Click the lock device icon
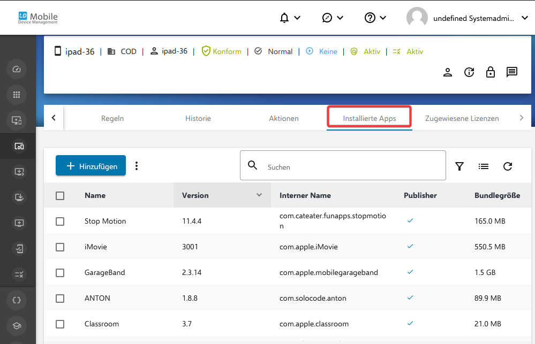Screen dimensions: 535x344 pyautogui.click(x=491, y=72)
